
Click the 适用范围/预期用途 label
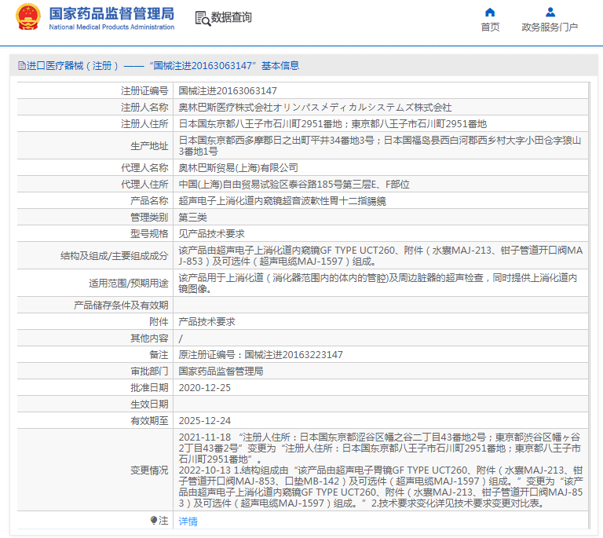(x=129, y=283)
